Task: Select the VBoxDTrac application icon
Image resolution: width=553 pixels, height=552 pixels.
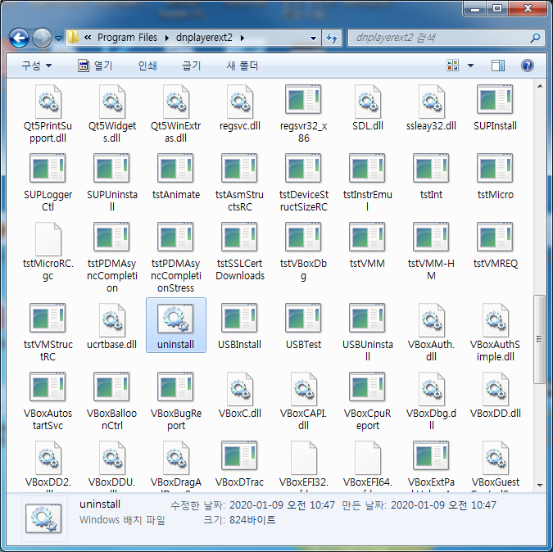Action: pos(240,455)
